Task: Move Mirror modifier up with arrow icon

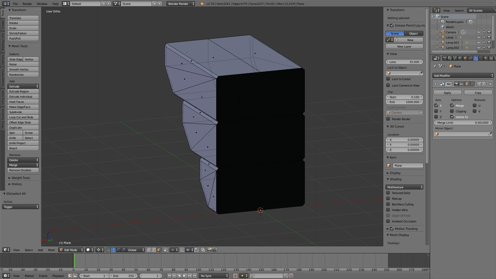Action: point(479,84)
